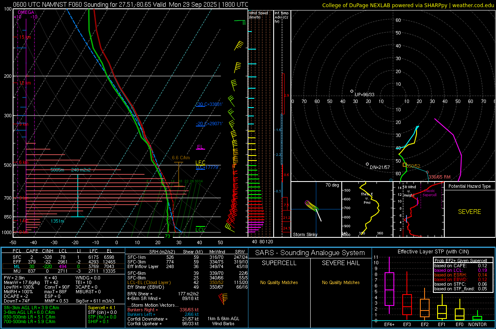
Task: Click the SFC-1km shear row label
Action: click(136, 257)
